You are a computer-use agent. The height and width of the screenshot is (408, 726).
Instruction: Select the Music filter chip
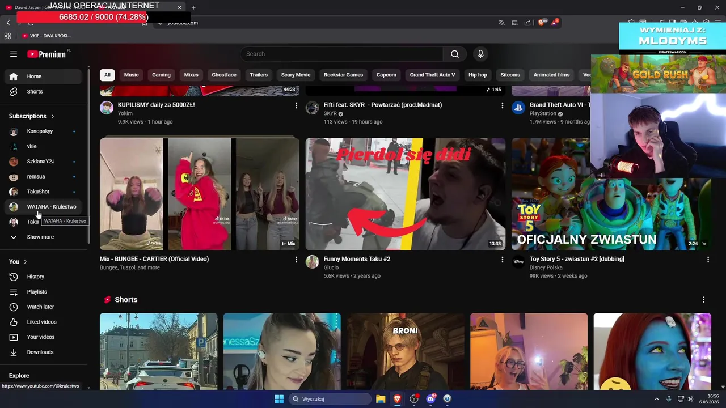tap(131, 75)
